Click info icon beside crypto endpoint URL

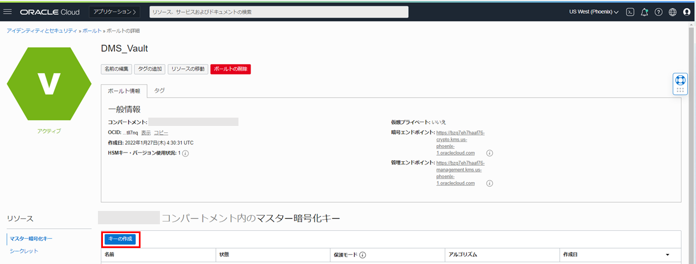pos(490,153)
